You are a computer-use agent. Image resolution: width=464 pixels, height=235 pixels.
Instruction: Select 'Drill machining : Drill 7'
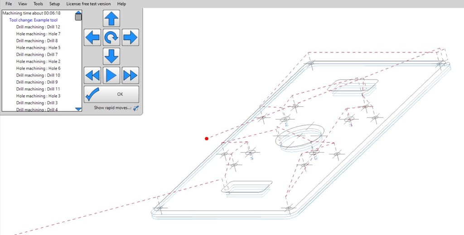pyautogui.click(x=37, y=54)
